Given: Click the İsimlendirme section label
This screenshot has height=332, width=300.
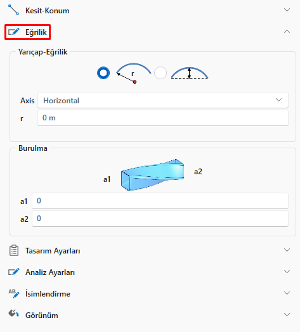Looking at the screenshot, I should [x=48, y=294].
